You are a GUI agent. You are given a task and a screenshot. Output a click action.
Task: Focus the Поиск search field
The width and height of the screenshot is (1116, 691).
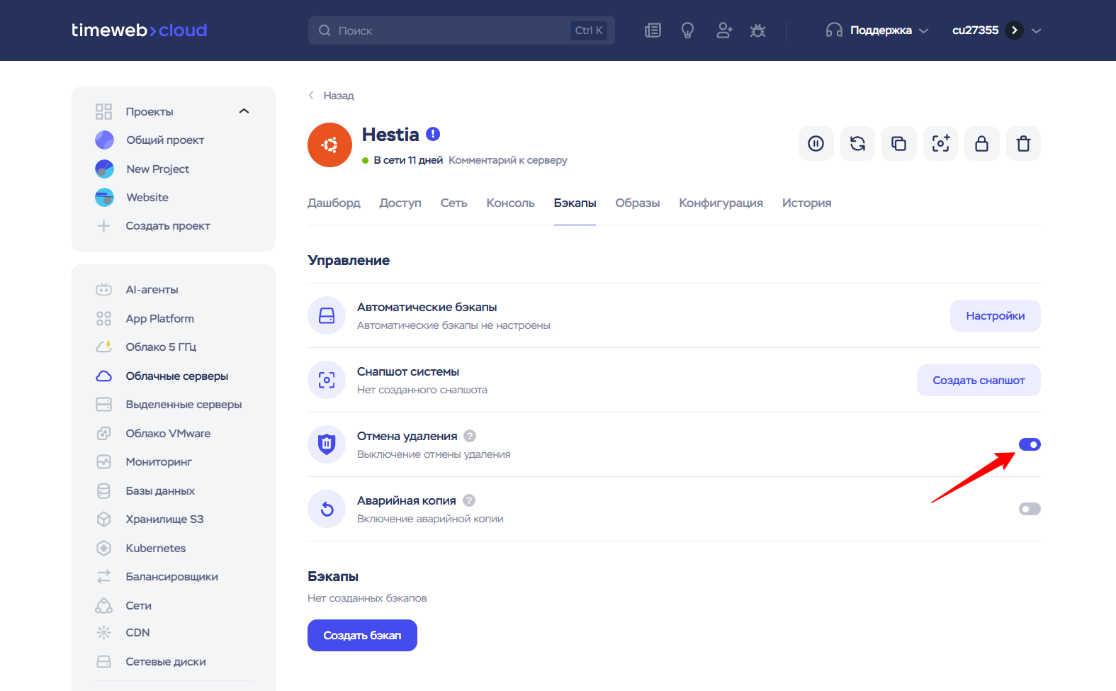click(x=461, y=30)
